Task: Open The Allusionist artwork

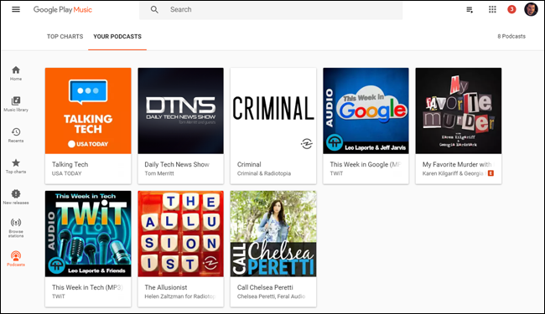Action: [181, 234]
